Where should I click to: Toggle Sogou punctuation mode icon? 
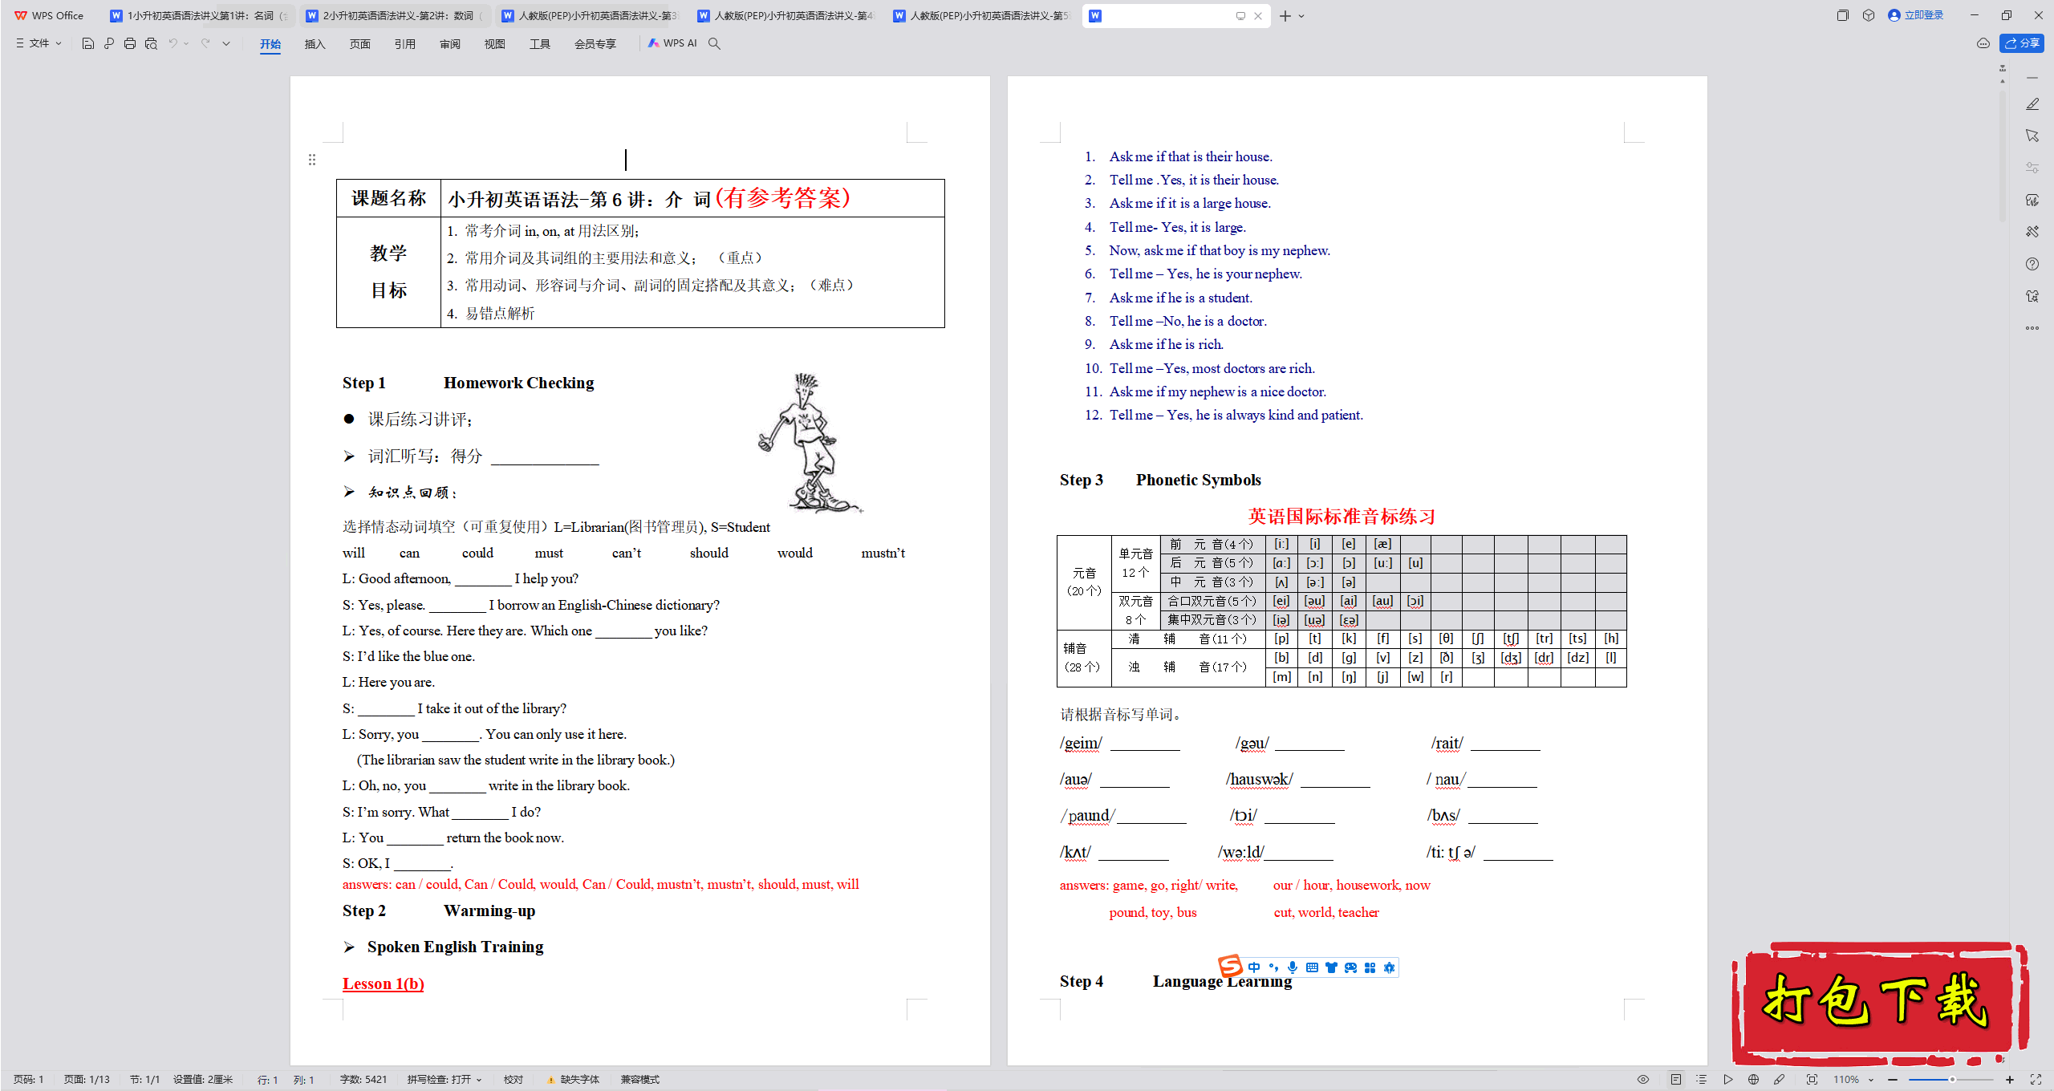pyautogui.click(x=1273, y=967)
